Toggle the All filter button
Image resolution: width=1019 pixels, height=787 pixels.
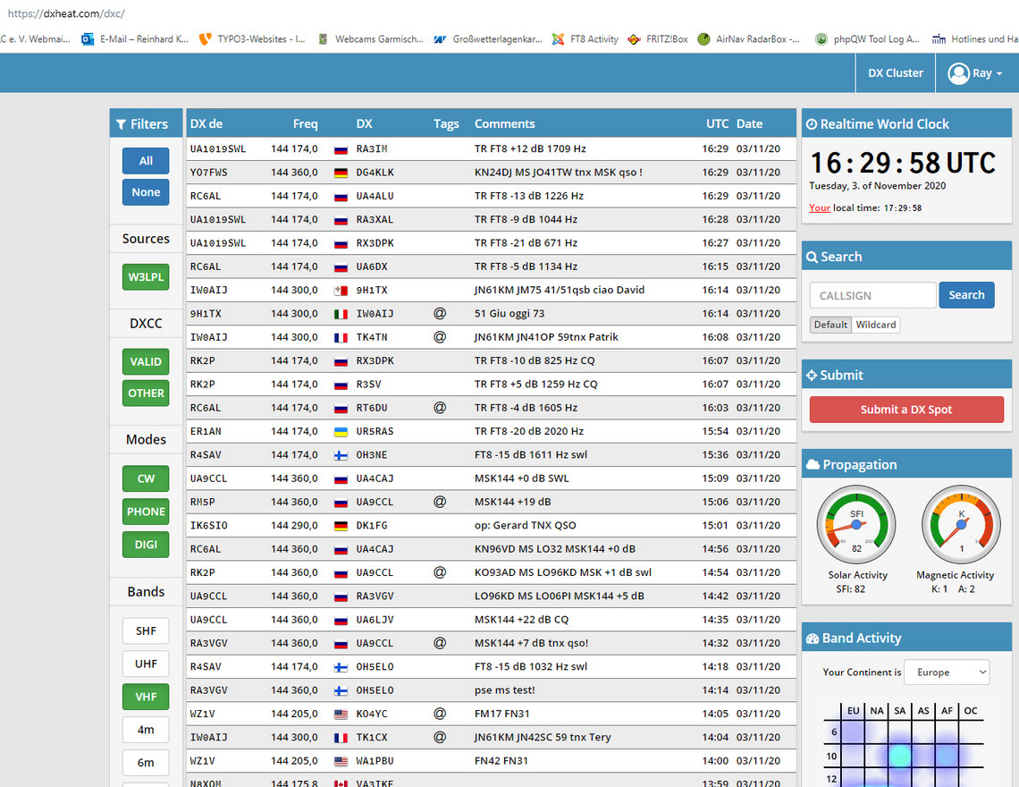coord(146,161)
